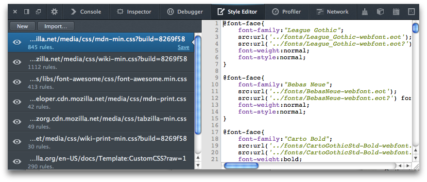Click the dock-to-side toolbox icon
Image resolution: width=427 pixels, height=182 pixels.
pyautogui.click(x=26, y=12)
